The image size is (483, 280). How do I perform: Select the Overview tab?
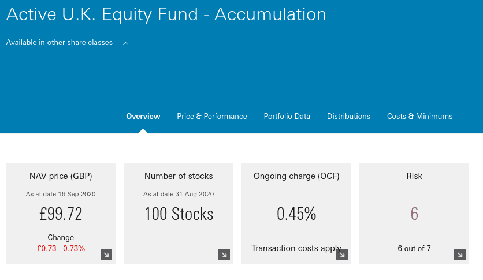point(143,116)
